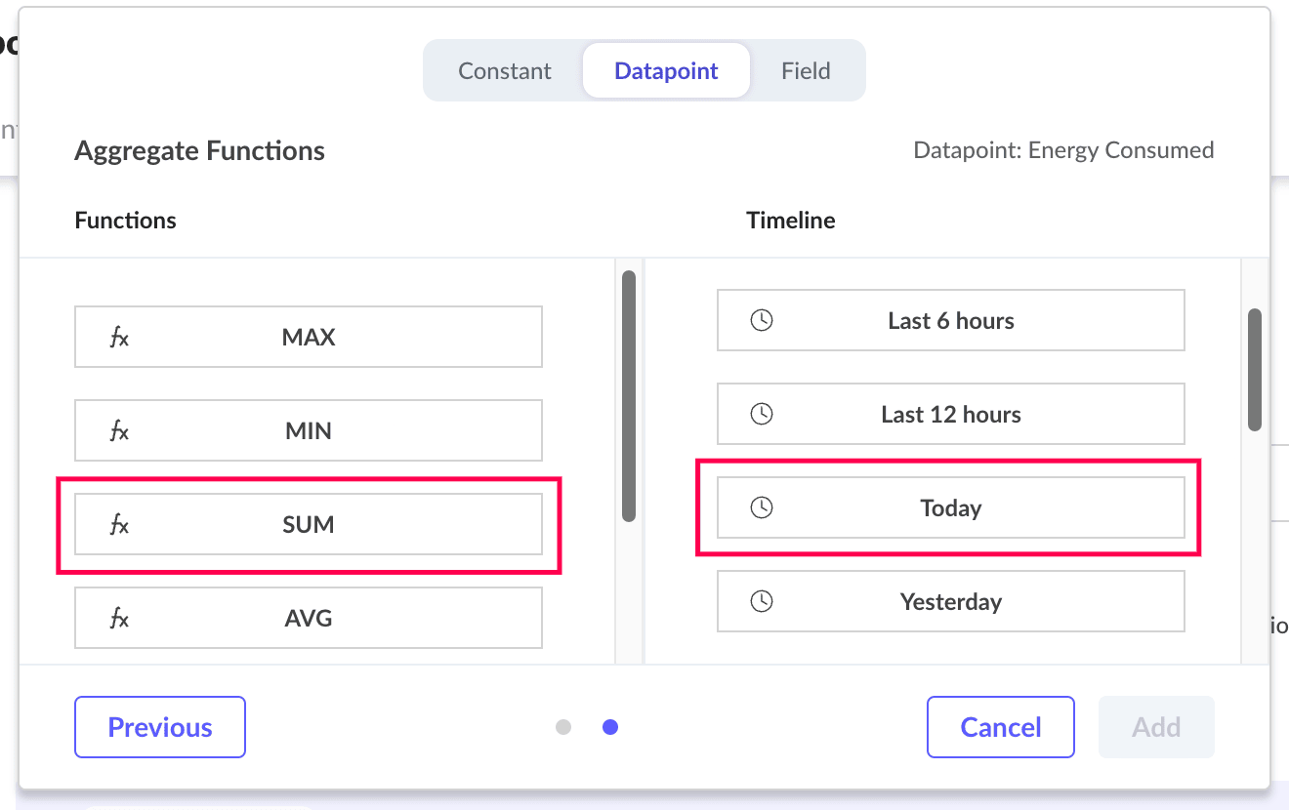The width and height of the screenshot is (1289, 810).
Task: Click clock icon next to Last 6 hours
Action: 761,320
